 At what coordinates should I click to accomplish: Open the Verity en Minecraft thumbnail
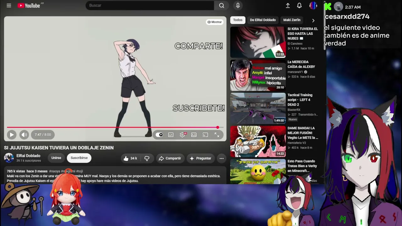(258, 171)
